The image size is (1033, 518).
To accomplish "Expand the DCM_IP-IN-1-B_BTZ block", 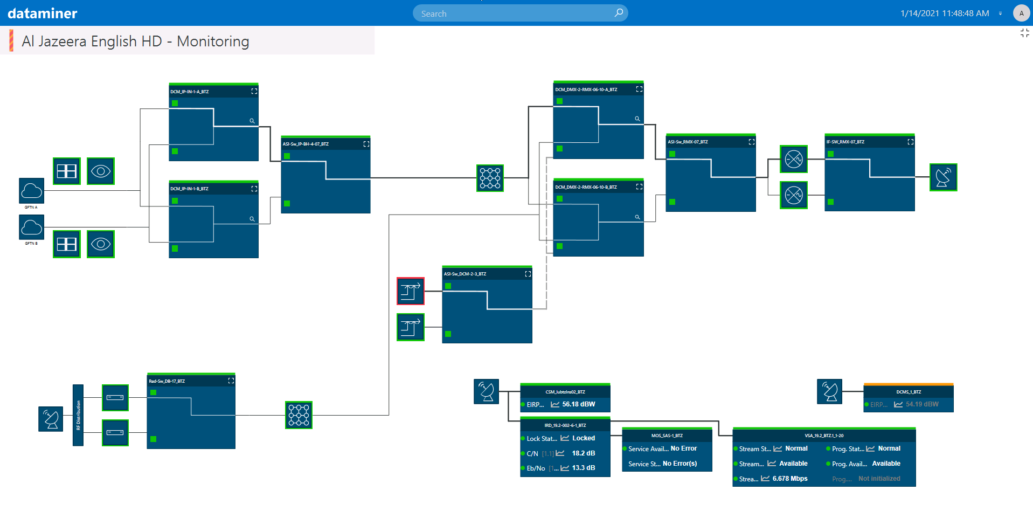I will click(x=254, y=189).
